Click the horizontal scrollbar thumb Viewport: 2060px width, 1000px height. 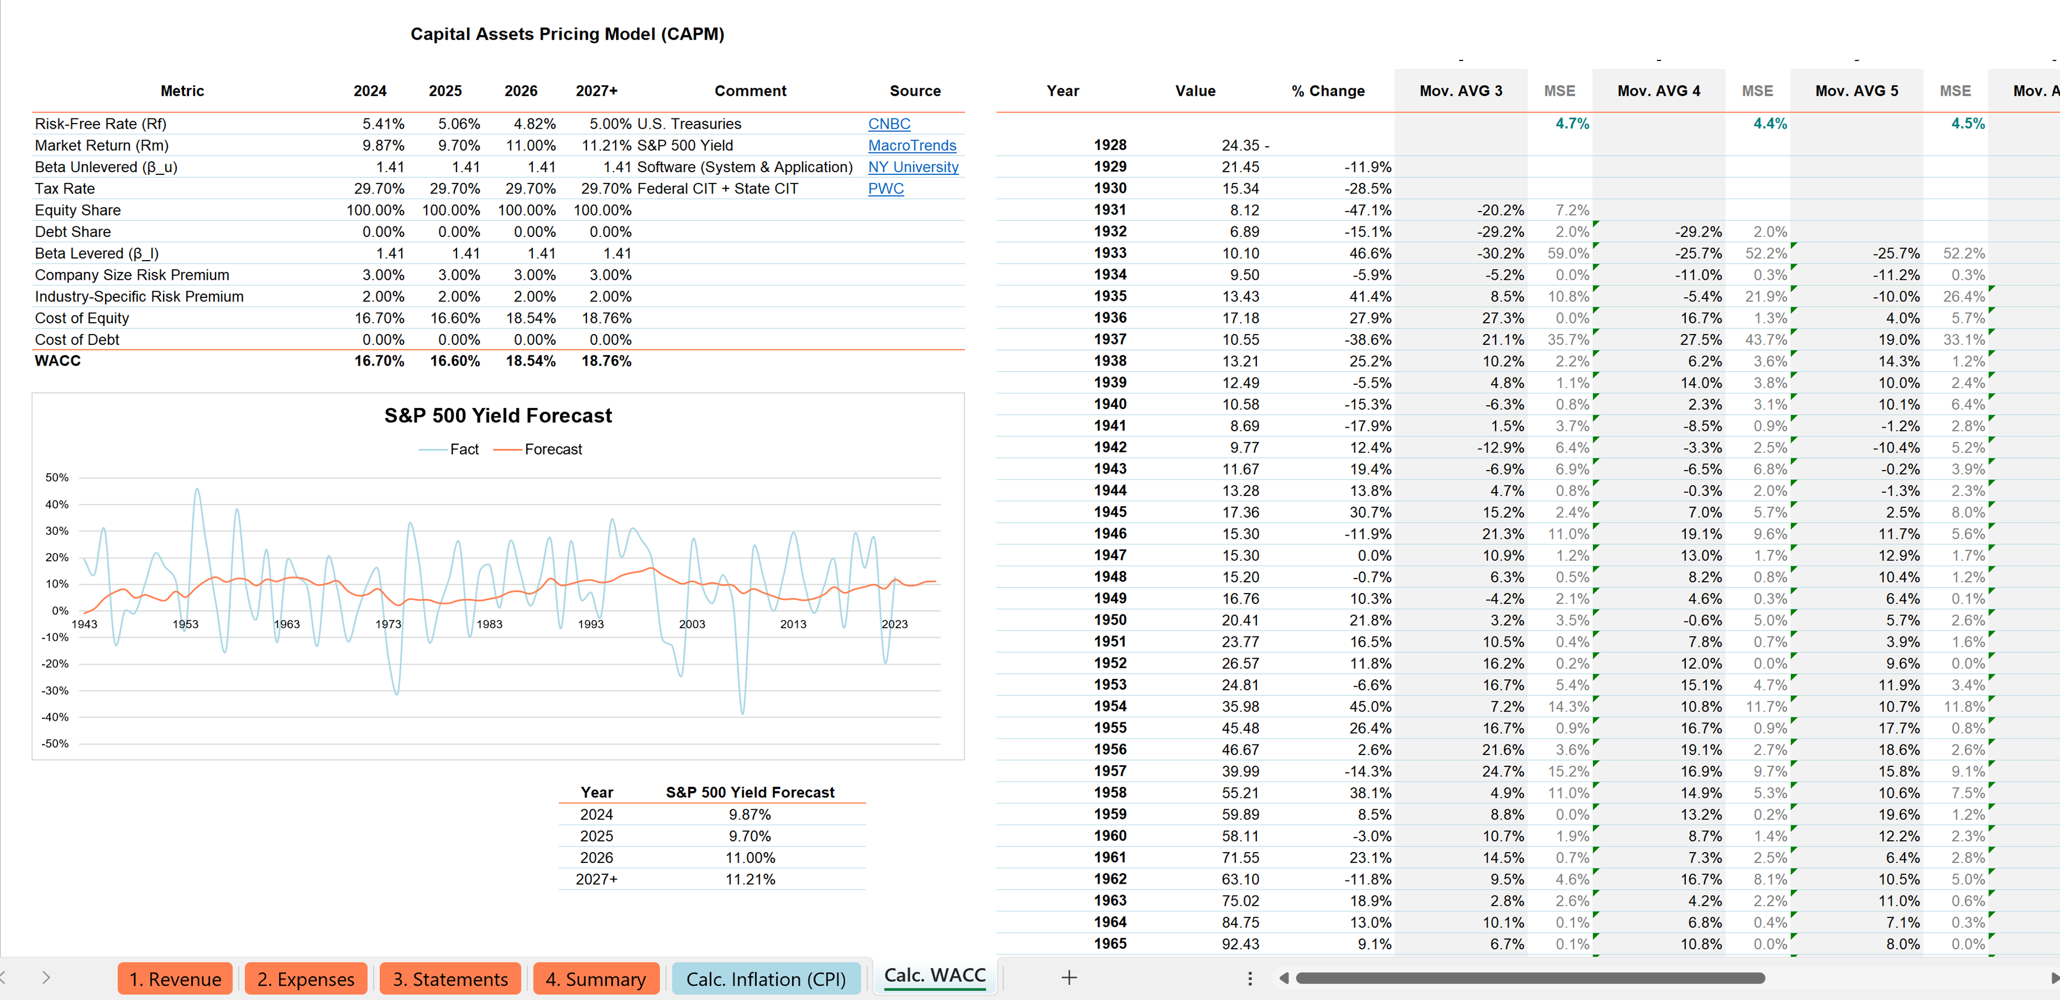(x=1530, y=979)
